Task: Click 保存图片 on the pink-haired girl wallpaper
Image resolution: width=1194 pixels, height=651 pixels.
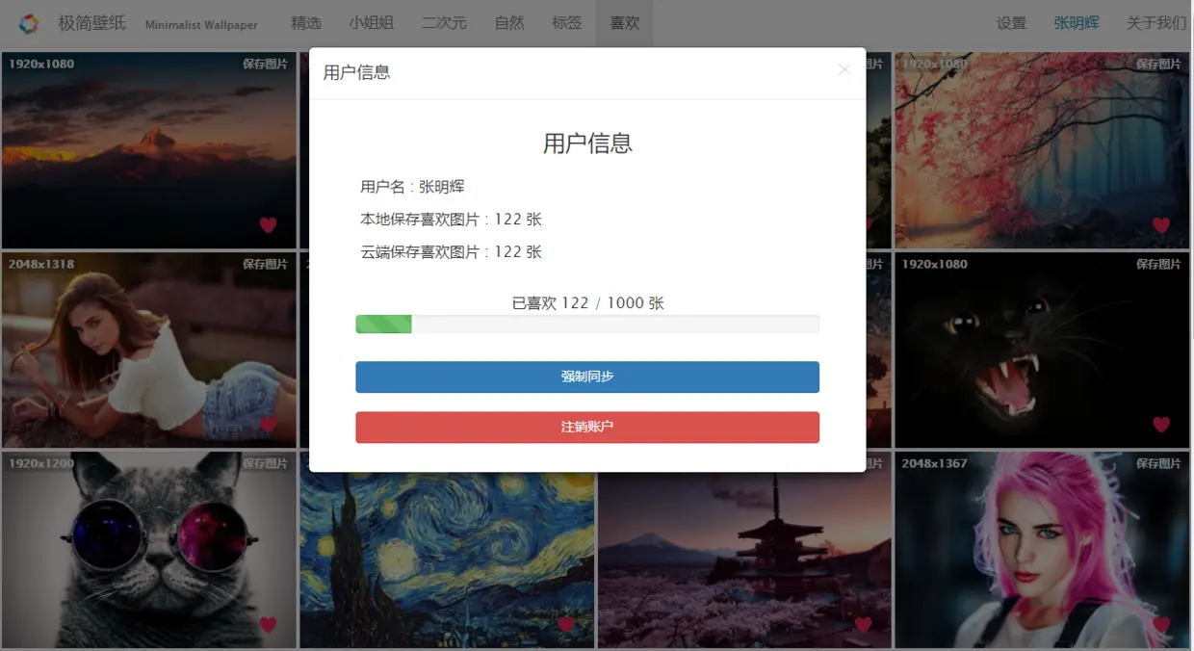Action: 1158,463
